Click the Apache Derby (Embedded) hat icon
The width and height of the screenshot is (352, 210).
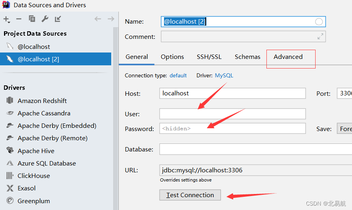pyautogui.click(x=10, y=125)
